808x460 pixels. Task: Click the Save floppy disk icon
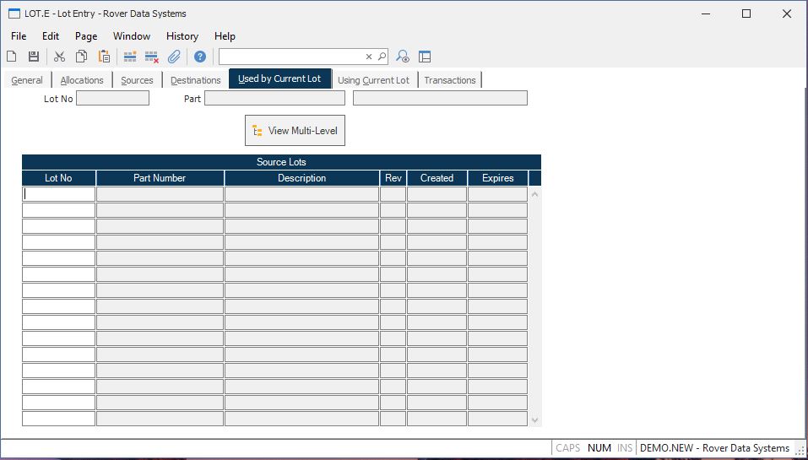[34, 57]
